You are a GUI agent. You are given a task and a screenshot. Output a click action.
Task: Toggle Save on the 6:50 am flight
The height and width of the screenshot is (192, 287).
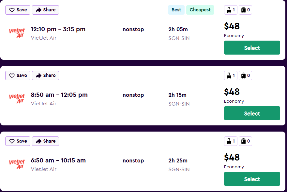(x=18, y=141)
